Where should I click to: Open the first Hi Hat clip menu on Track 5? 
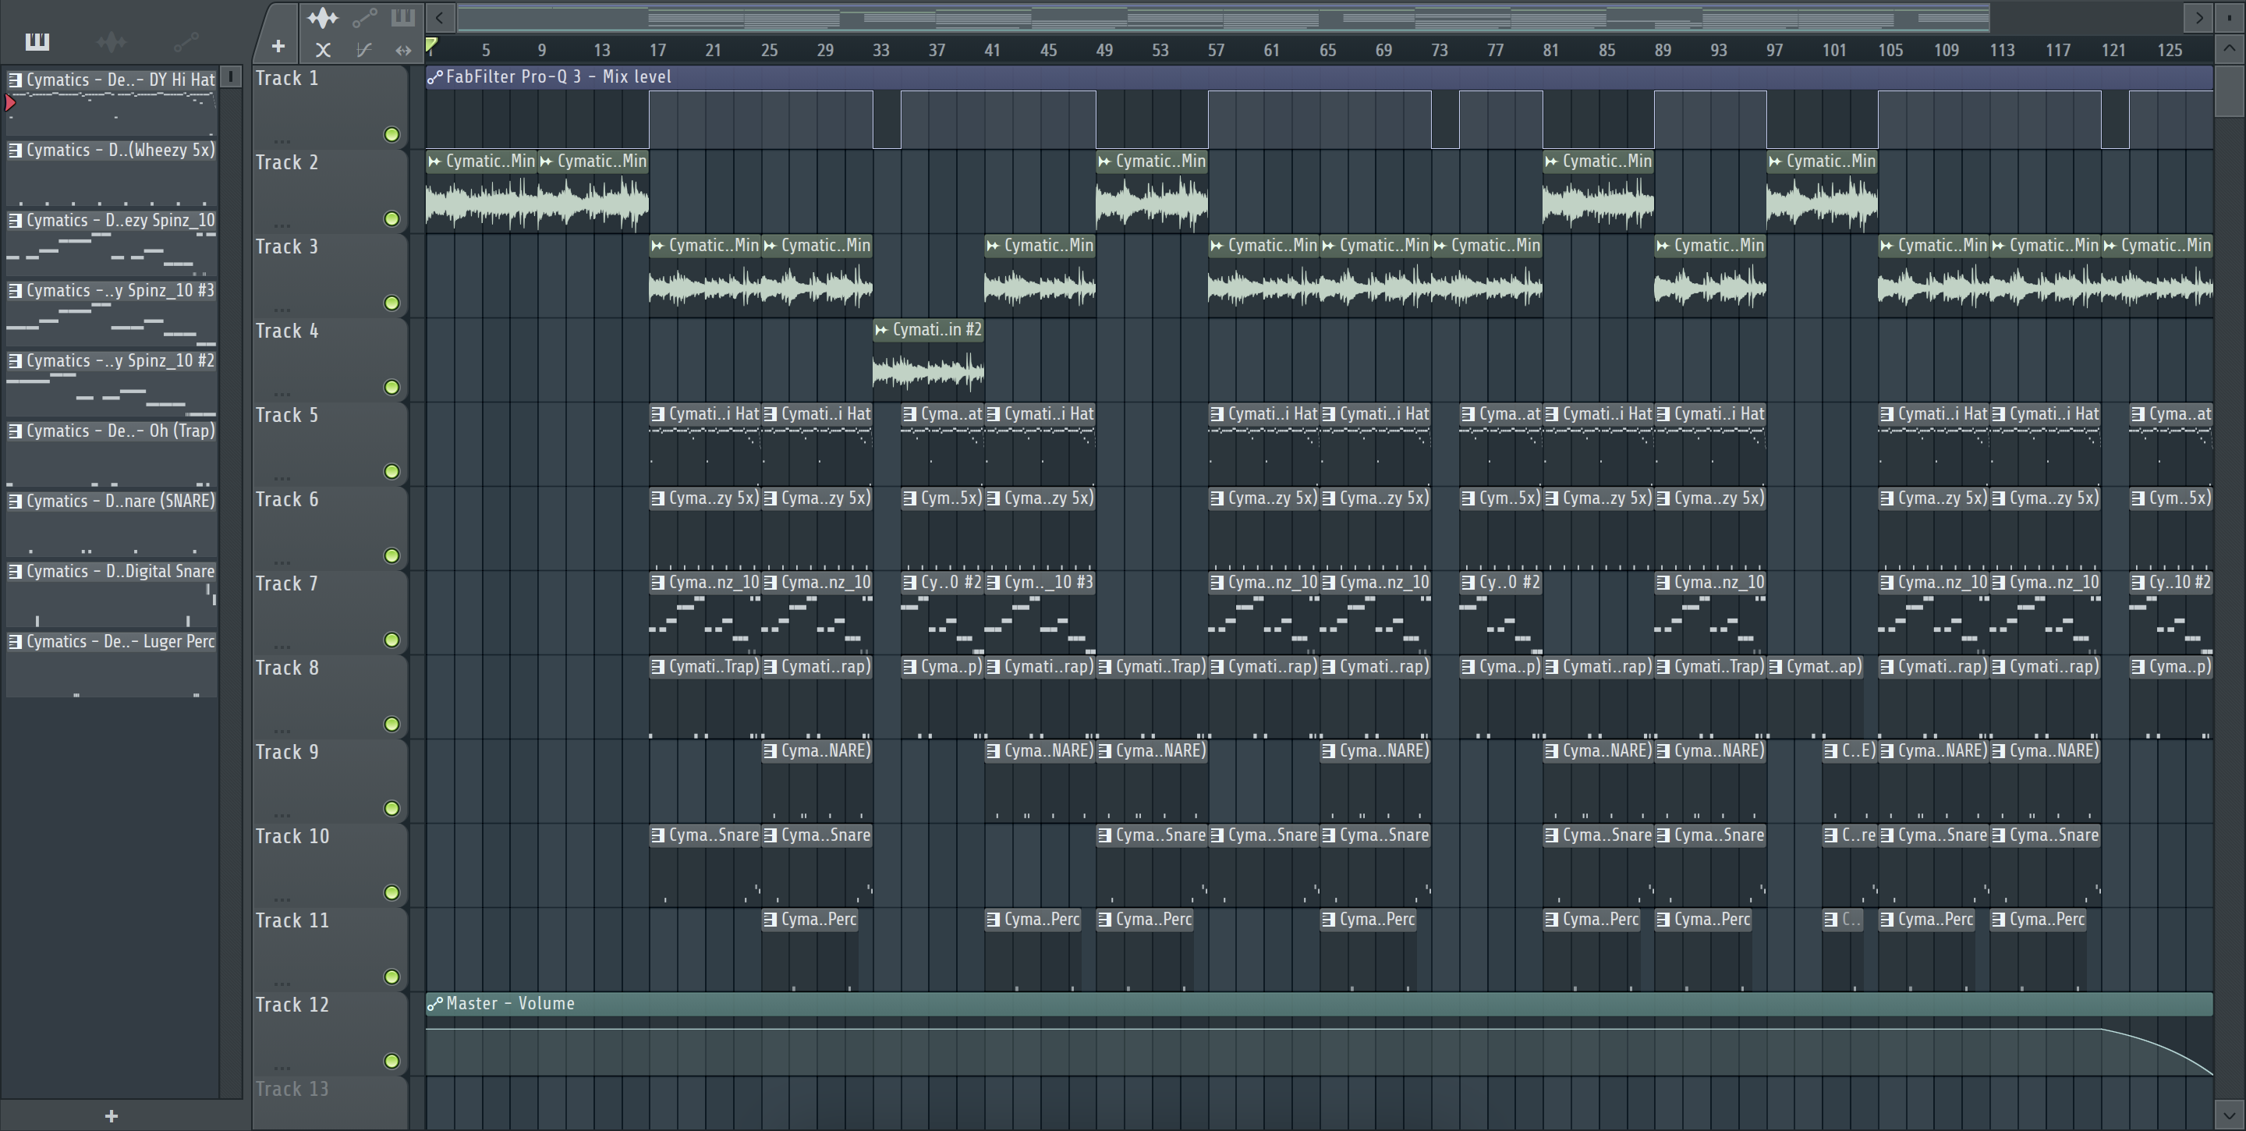click(658, 414)
